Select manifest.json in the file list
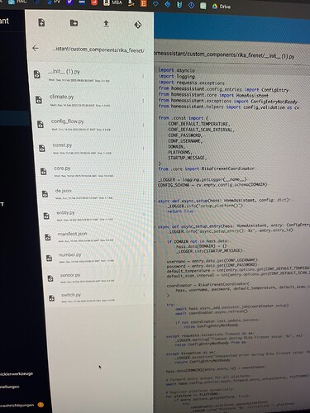 (72, 234)
